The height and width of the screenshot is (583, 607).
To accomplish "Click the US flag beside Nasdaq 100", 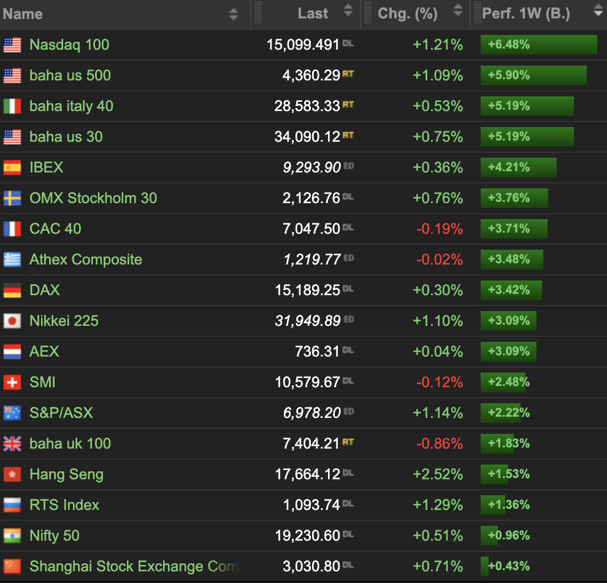I will (x=12, y=45).
